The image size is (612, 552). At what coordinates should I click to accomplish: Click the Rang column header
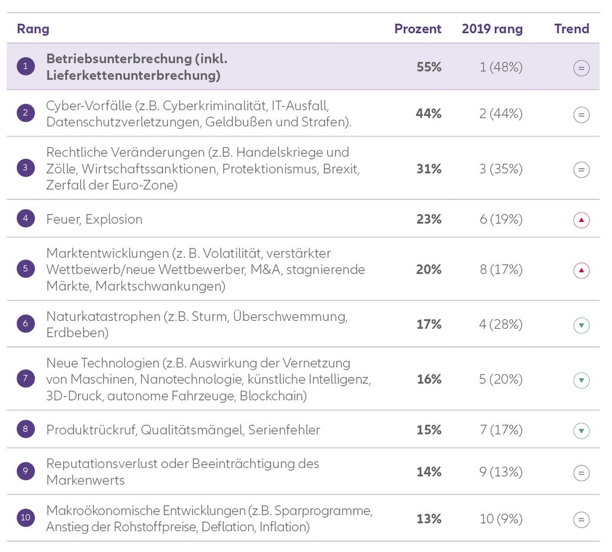[33, 29]
